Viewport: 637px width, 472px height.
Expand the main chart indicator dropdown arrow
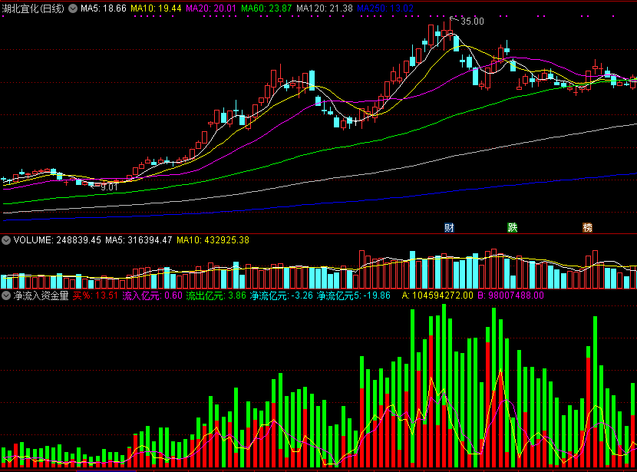tap(73, 8)
